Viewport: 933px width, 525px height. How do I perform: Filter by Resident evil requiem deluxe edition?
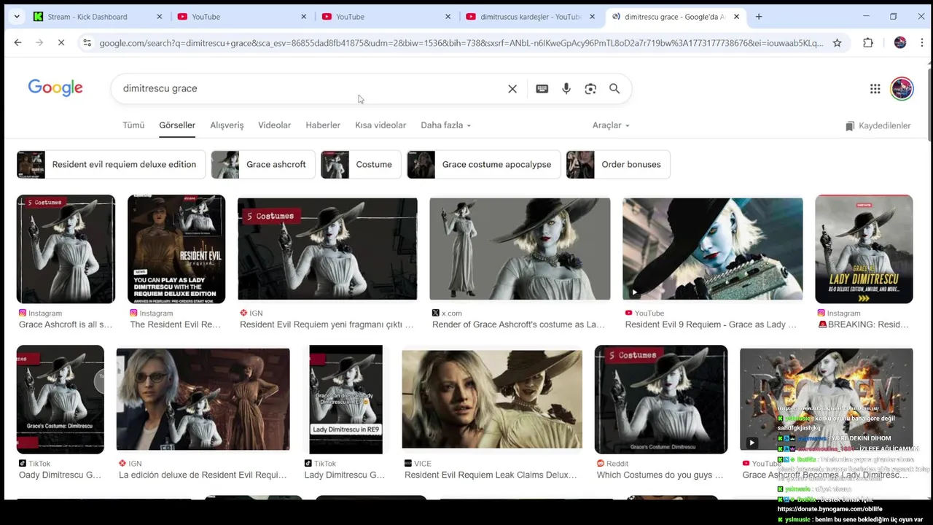[111, 165]
